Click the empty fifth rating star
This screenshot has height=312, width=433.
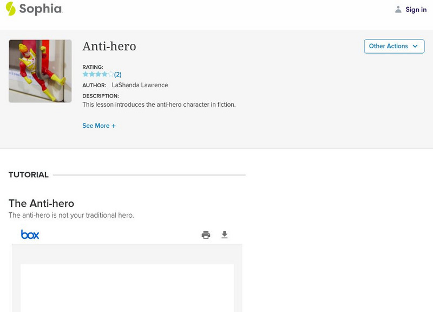pyautogui.click(x=111, y=74)
